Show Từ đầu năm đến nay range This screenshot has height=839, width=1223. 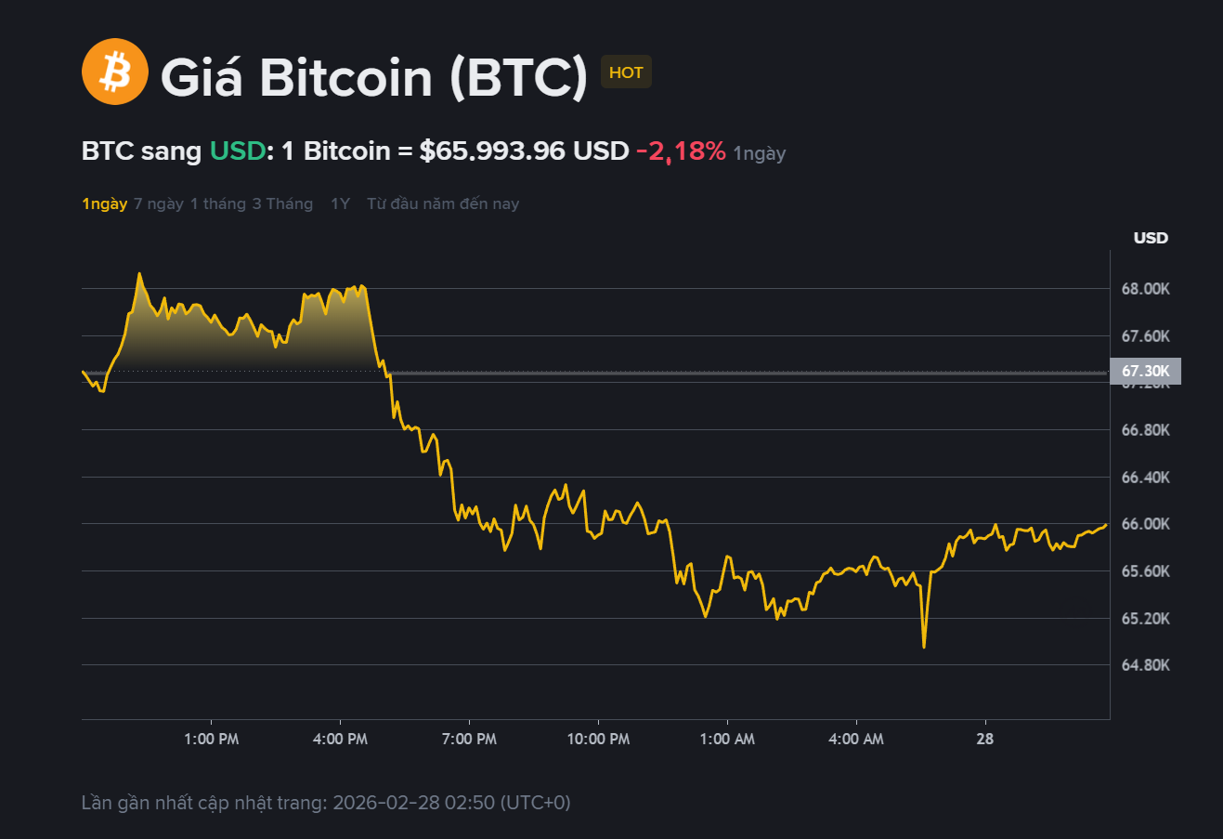click(x=443, y=203)
